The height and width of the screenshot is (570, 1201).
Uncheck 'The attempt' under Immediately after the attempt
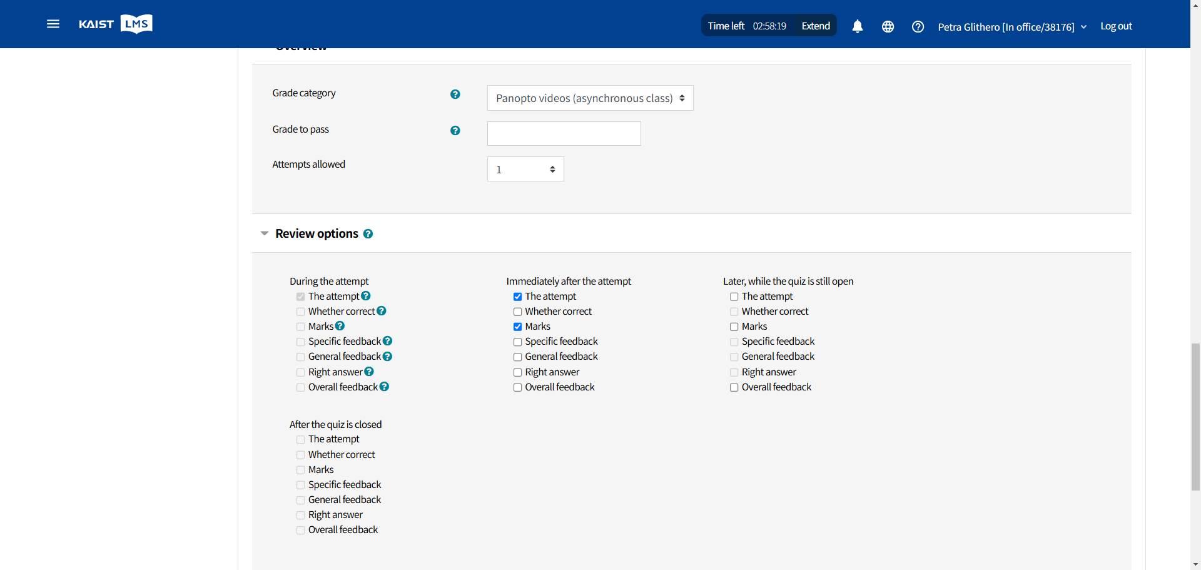[517, 297]
